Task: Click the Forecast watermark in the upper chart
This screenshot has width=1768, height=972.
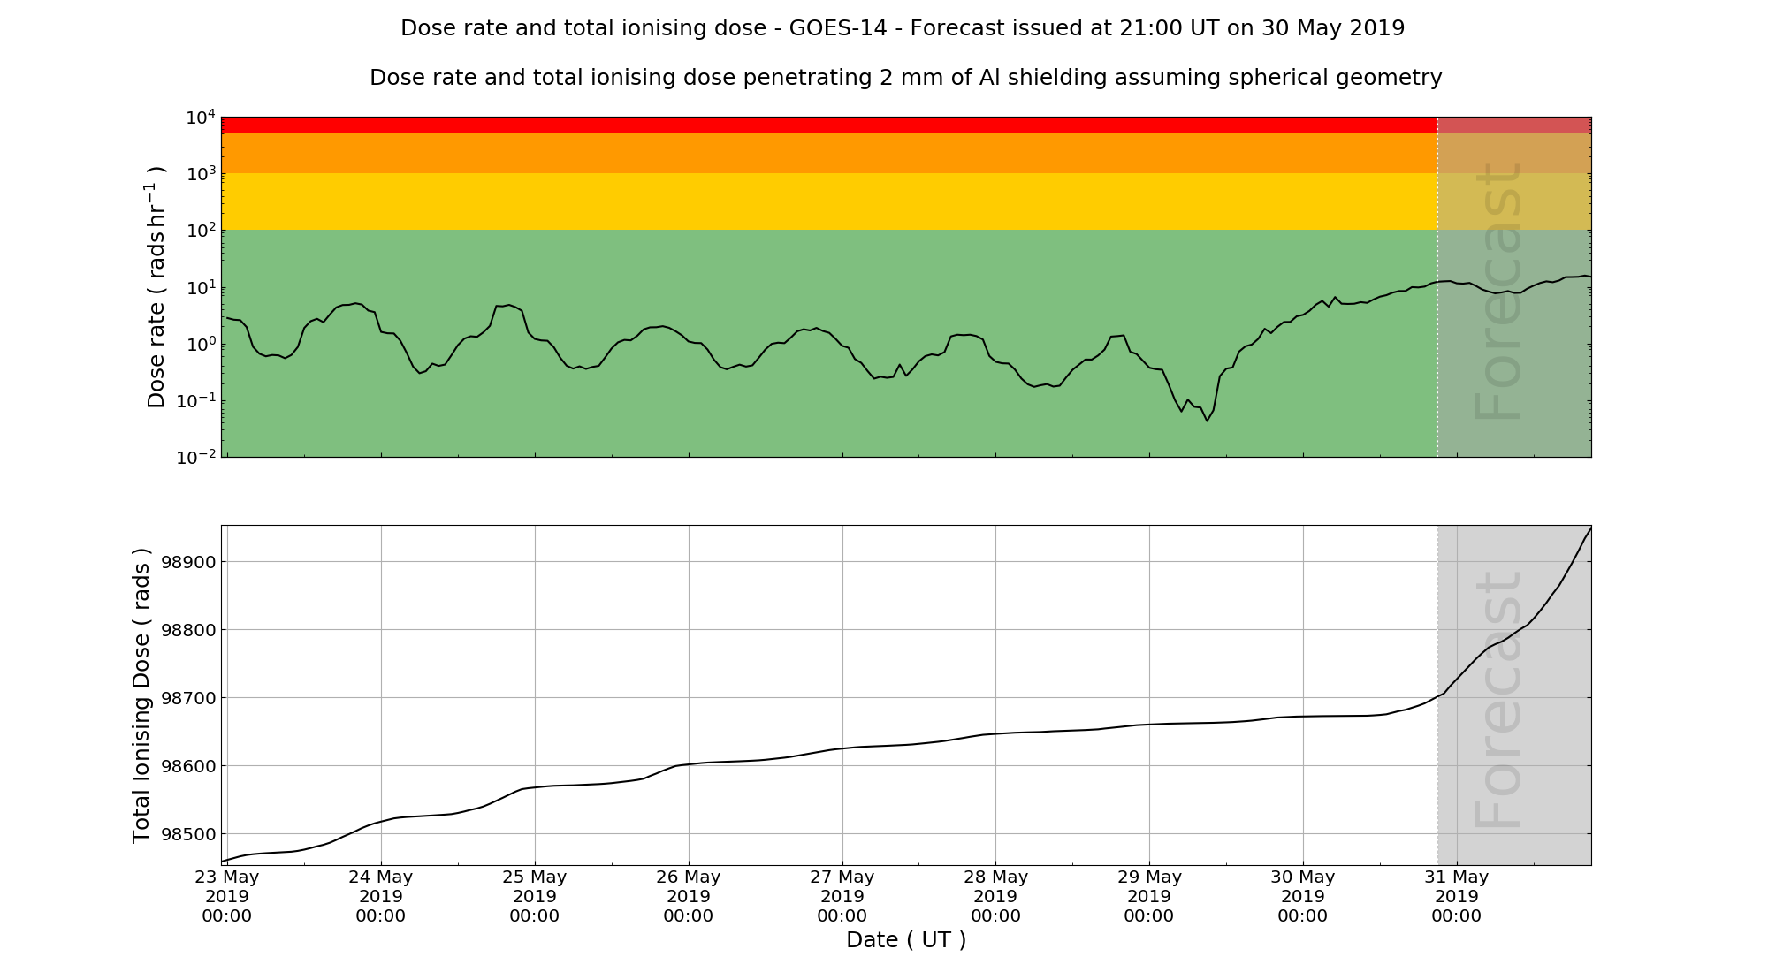Action: point(1498,292)
